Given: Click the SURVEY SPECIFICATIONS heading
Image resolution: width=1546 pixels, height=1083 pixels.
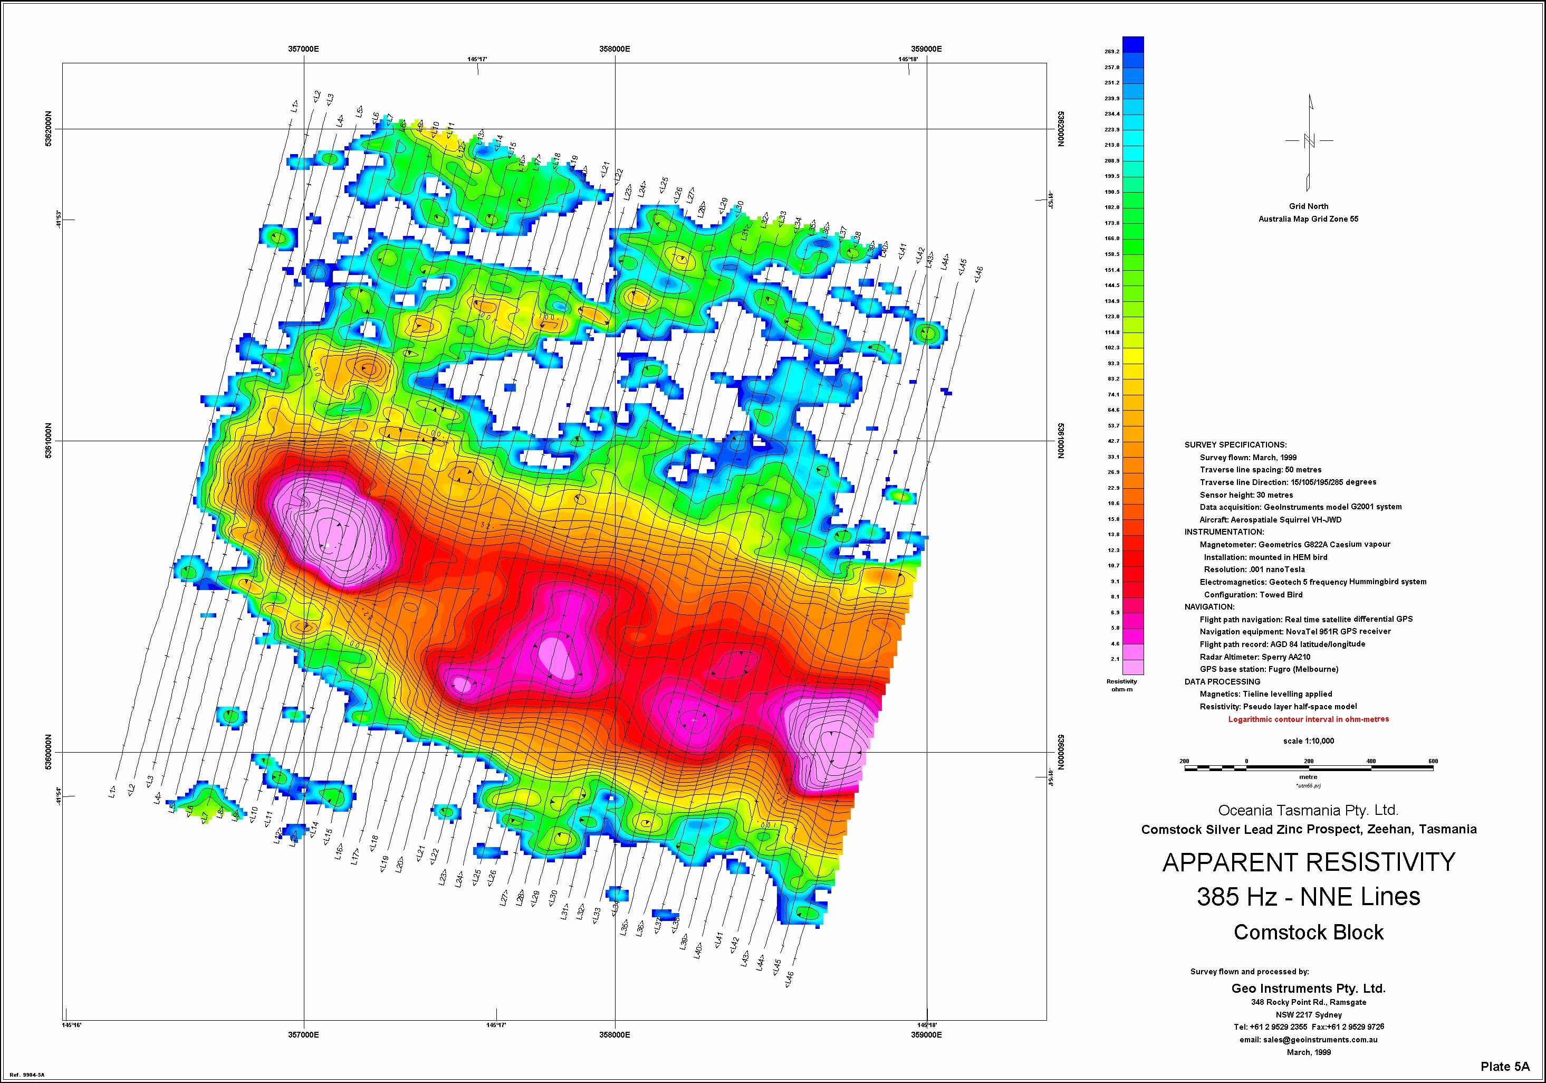Looking at the screenshot, I should (1236, 445).
